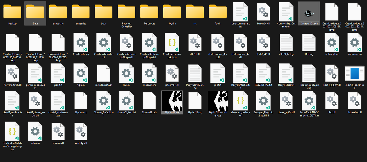Select the enblocal.ini file
Screen dimensions: 367x162
pyautogui.click(x=332, y=42)
